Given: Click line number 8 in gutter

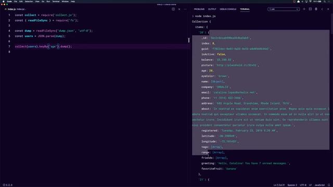Looking at the screenshot, I should tap(9, 52).
